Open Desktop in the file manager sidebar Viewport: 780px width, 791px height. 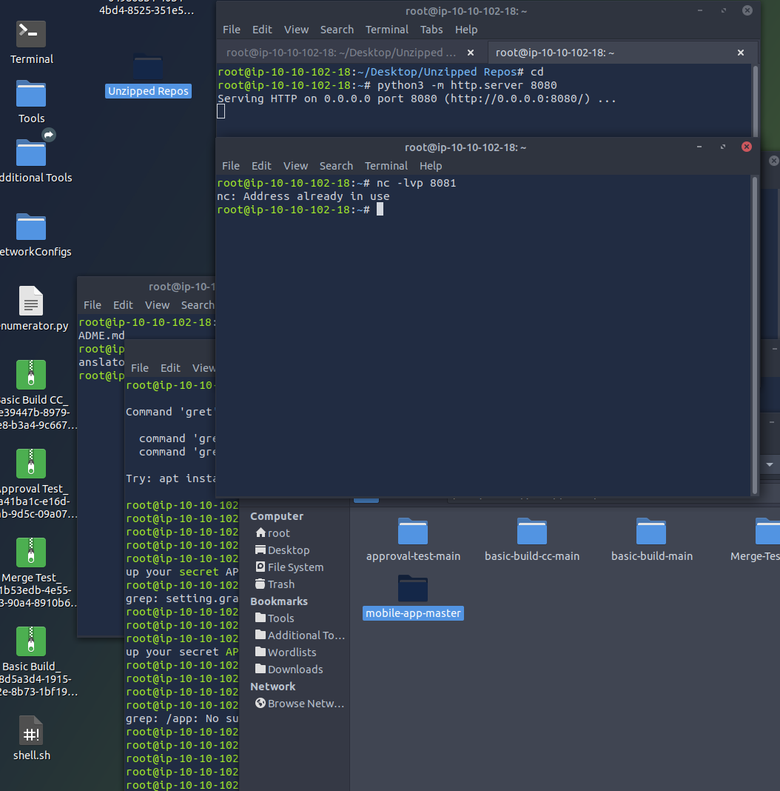click(x=283, y=550)
